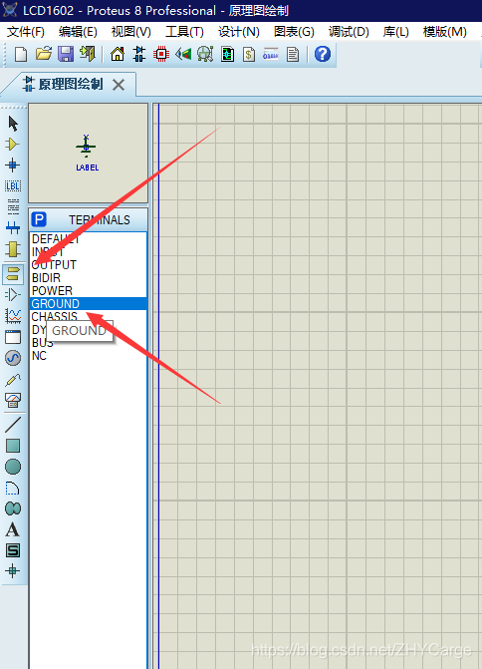
Task: Select POWER in terminals list
Action: [52, 291]
